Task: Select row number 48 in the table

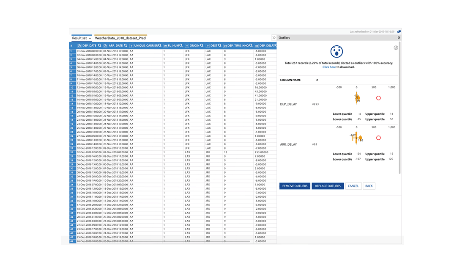Action: click(72, 241)
